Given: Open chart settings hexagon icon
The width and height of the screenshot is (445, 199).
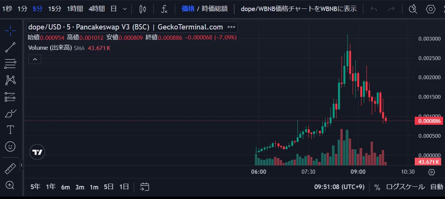Looking at the screenshot, I should tap(430, 9).
